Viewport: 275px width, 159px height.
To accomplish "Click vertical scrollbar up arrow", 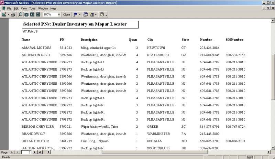I will click(273, 21).
